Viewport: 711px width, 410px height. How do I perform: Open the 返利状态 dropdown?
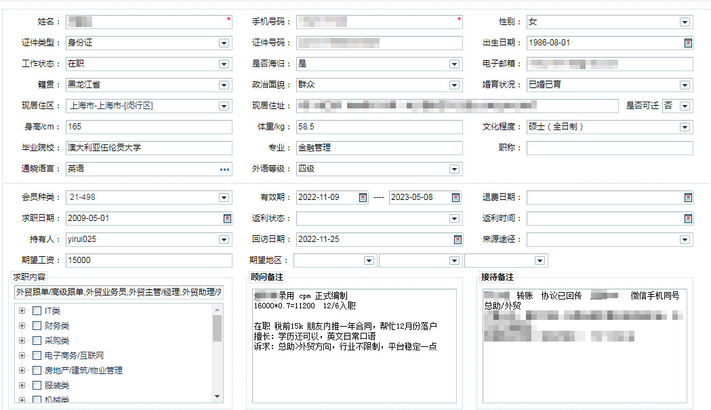point(454,219)
